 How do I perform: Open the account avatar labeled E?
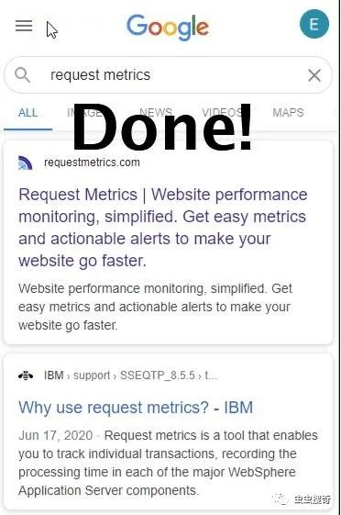coord(314,24)
